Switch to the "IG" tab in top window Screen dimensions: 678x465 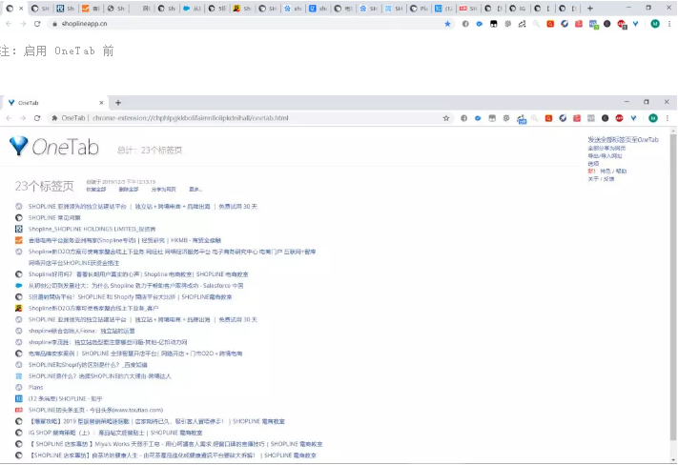517,9
